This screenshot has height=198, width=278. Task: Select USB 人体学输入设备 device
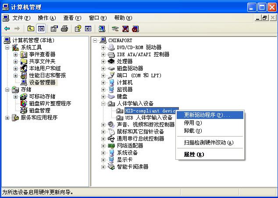[x=149, y=118]
